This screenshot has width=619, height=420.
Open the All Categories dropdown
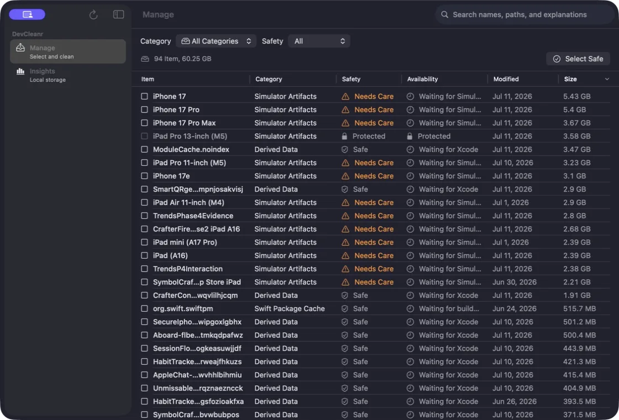tap(216, 41)
